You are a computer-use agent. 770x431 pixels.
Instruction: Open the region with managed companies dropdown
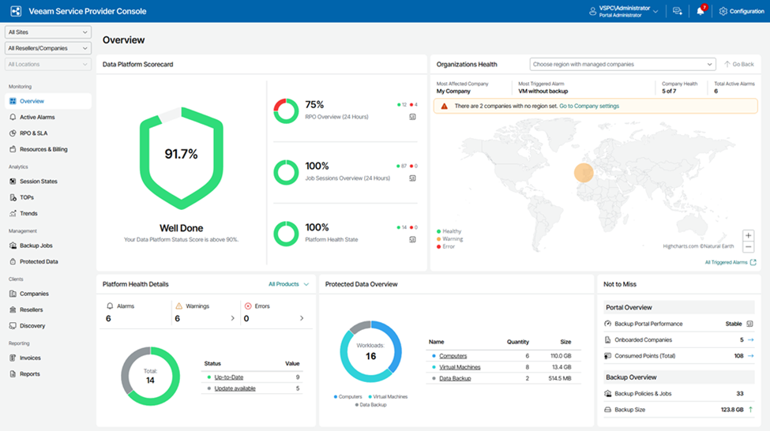coord(622,64)
